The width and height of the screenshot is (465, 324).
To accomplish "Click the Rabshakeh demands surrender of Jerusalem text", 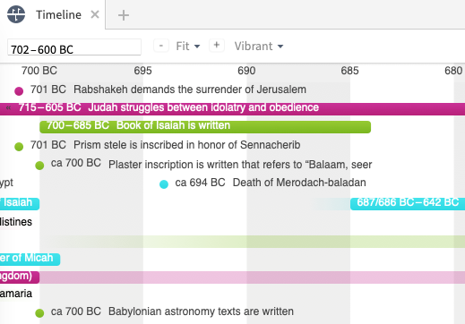I will pyautogui.click(x=190, y=90).
